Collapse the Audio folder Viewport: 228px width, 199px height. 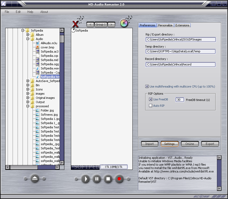[x=28, y=39]
